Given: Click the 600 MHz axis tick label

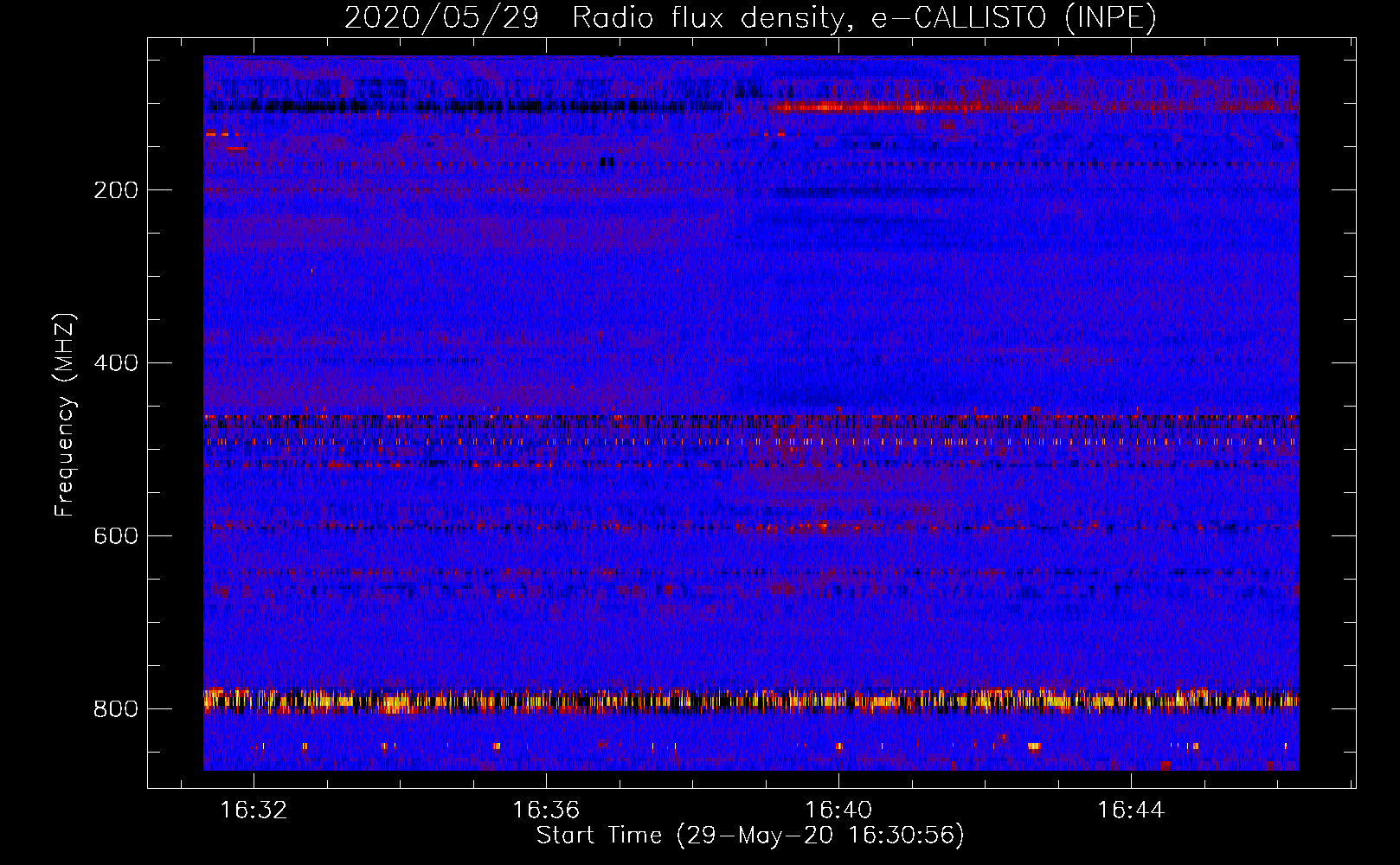Looking at the screenshot, I should [x=116, y=536].
